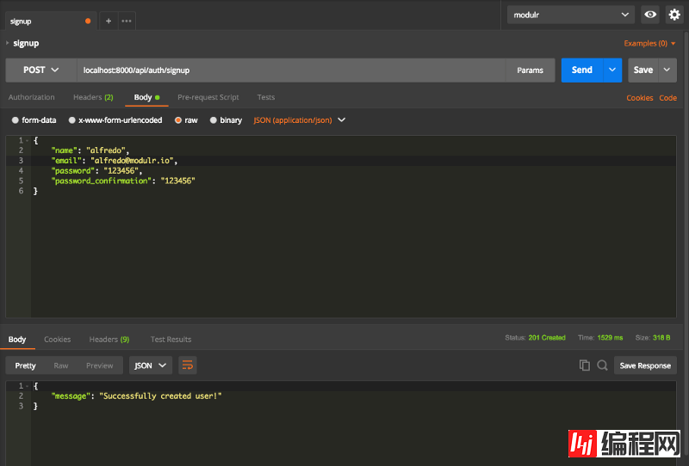Select the x-www-form-urlencoded radio button
This screenshot has height=466, width=689.
pyautogui.click(x=72, y=120)
